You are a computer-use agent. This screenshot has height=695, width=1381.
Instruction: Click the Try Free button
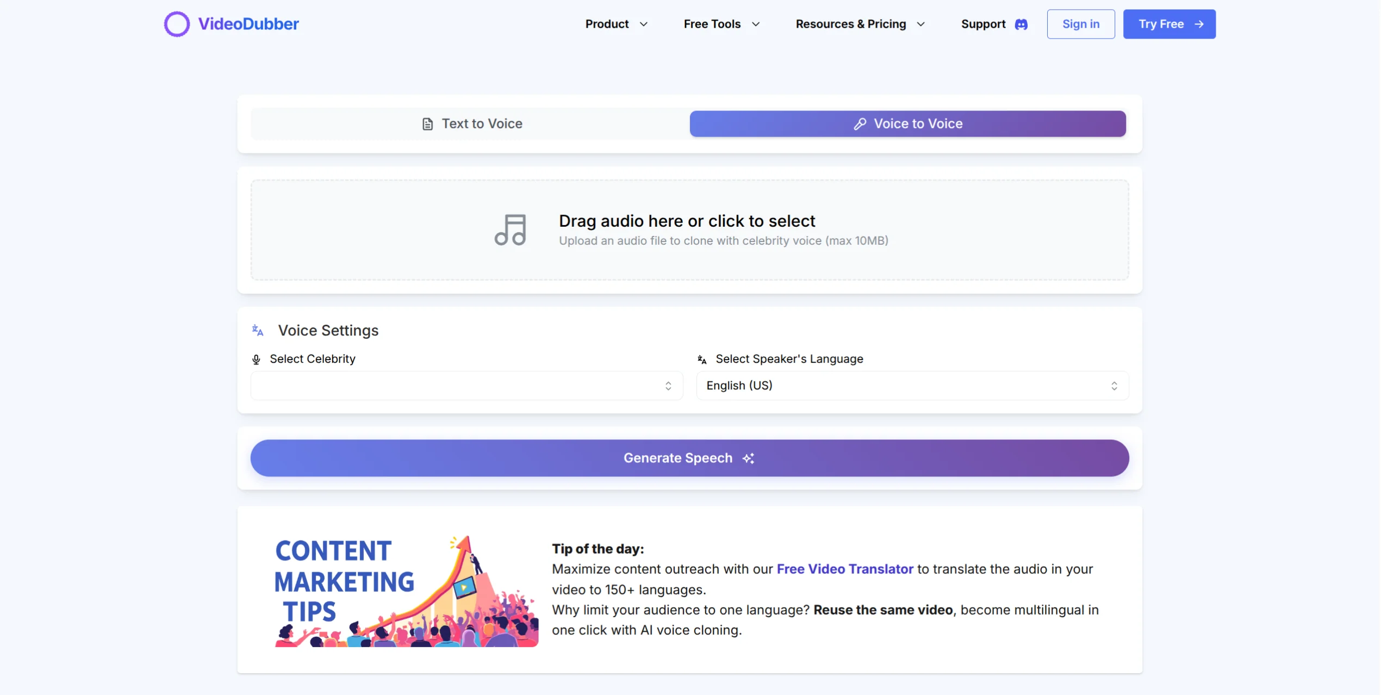pyautogui.click(x=1169, y=24)
